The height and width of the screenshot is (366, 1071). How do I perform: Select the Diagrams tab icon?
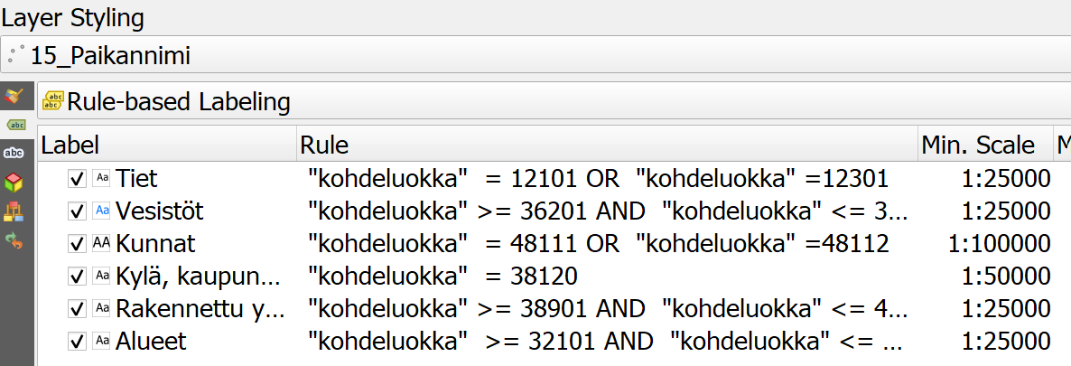14,211
